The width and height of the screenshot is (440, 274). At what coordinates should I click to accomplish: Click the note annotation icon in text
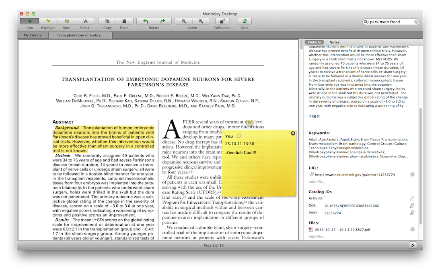point(249,122)
